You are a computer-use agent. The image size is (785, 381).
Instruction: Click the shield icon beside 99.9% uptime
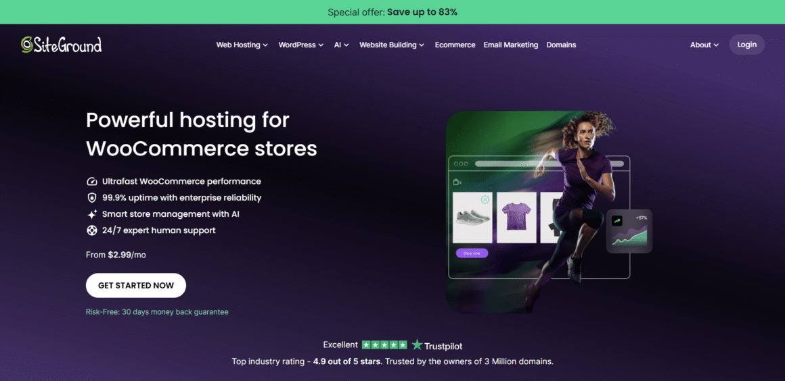point(91,198)
